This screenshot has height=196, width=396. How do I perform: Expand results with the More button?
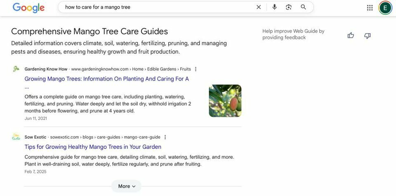[126, 186]
